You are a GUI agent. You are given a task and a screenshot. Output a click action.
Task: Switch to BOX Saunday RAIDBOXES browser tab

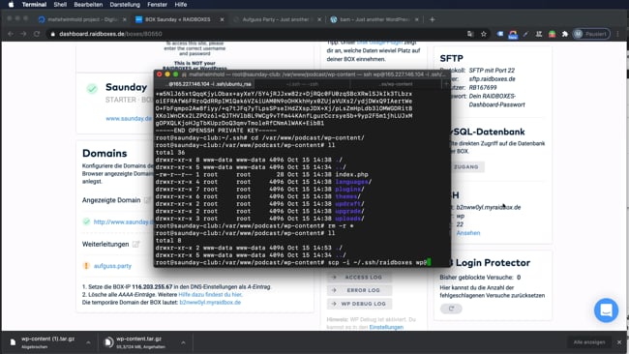(x=178, y=19)
